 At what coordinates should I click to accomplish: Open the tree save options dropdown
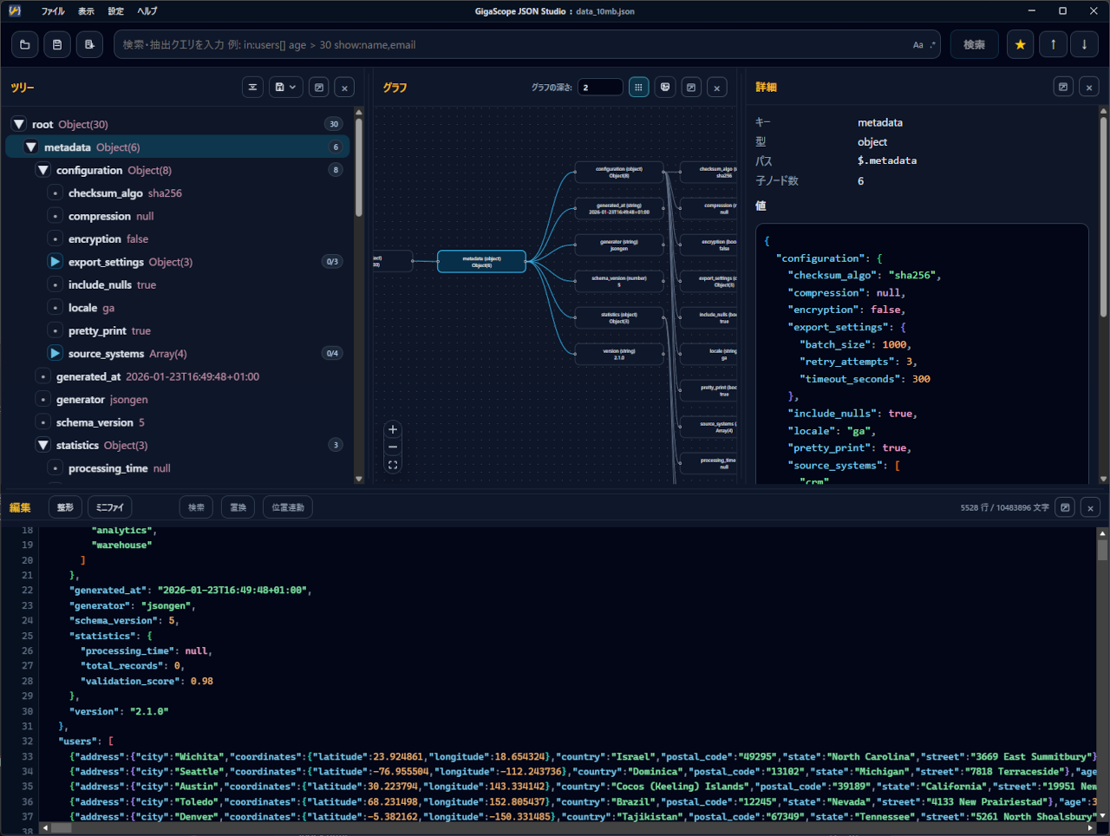point(285,88)
